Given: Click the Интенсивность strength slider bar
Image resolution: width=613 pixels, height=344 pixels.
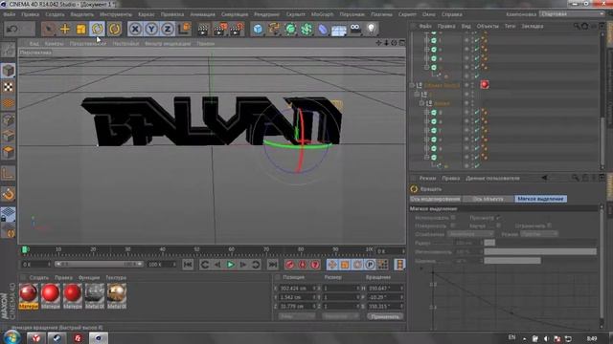Looking at the screenshot, I should pos(540,251).
